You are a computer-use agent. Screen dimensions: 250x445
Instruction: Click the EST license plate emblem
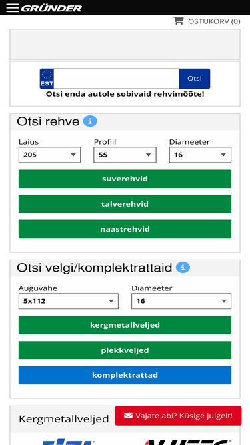(x=47, y=79)
